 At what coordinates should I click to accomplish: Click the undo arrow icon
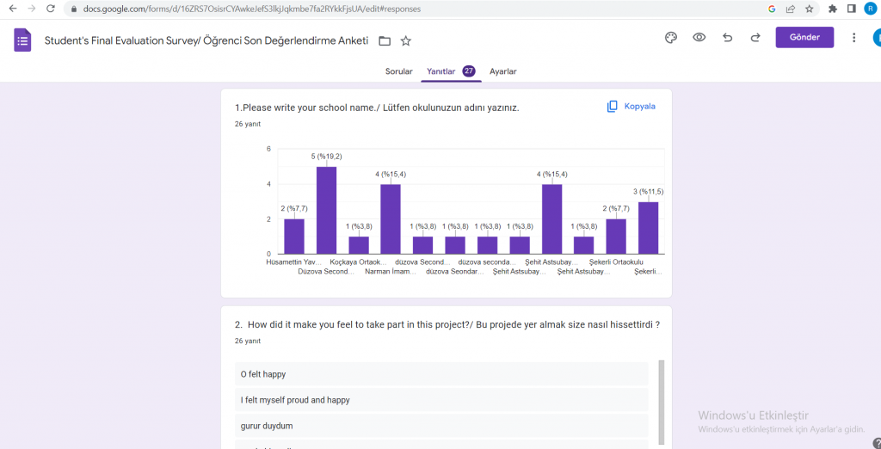(x=728, y=38)
